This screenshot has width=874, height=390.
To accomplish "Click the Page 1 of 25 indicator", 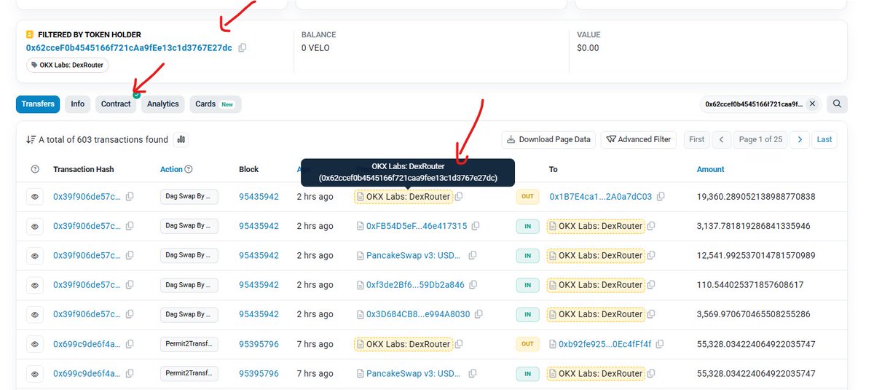I will (x=760, y=139).
